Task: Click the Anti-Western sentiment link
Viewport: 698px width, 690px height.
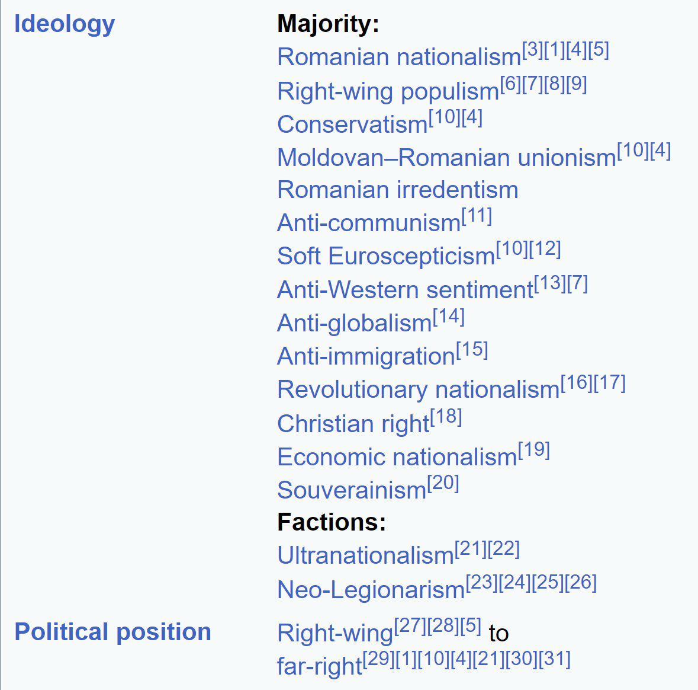Action: pos(405,290)
